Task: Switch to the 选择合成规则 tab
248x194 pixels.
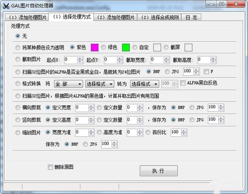Action: tap(160, 17)
